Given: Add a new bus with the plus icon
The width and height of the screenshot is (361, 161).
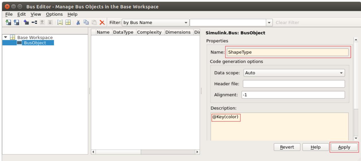Looking at the screenshot, I should [26, 22].
